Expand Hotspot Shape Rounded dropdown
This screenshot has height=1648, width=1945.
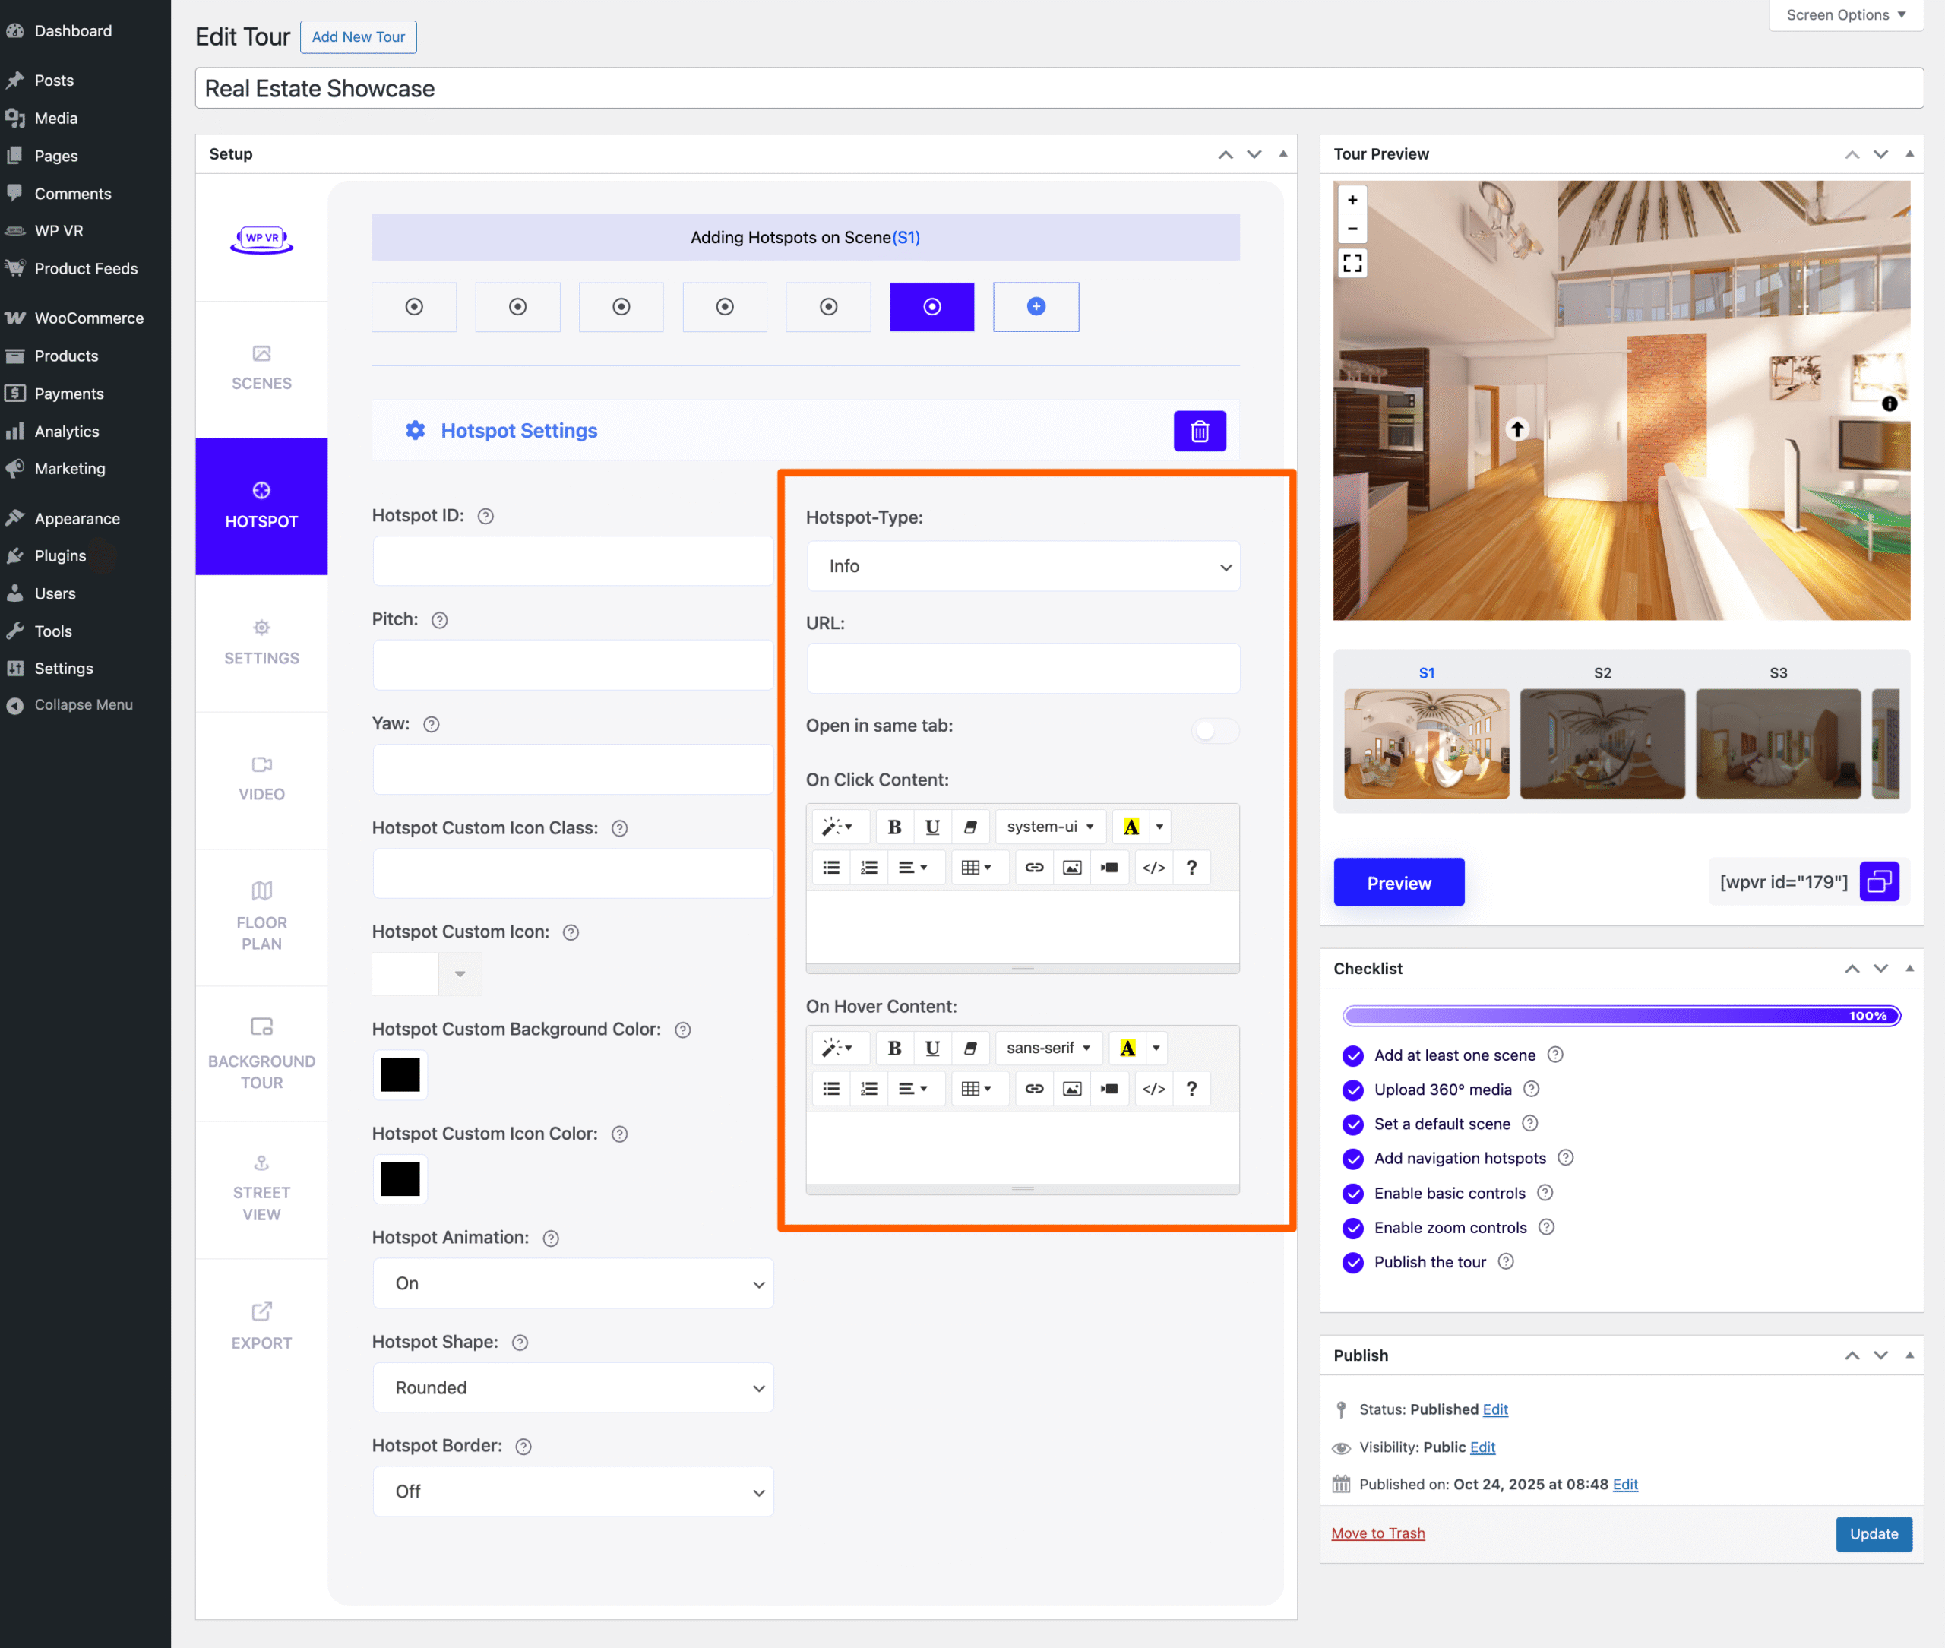coord(573,1388)
